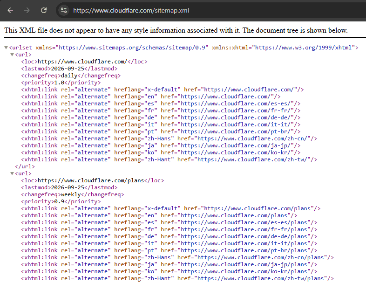Click href value https://www.cloudflare.com/ja-jp/plans
This screenshot has height=283, width=366.
point(244,265)
